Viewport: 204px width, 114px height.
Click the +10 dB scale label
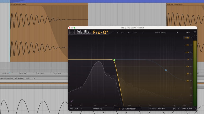tap(187, 52)
